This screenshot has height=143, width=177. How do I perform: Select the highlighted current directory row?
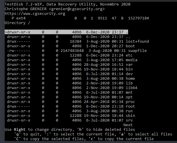(66, 32)
